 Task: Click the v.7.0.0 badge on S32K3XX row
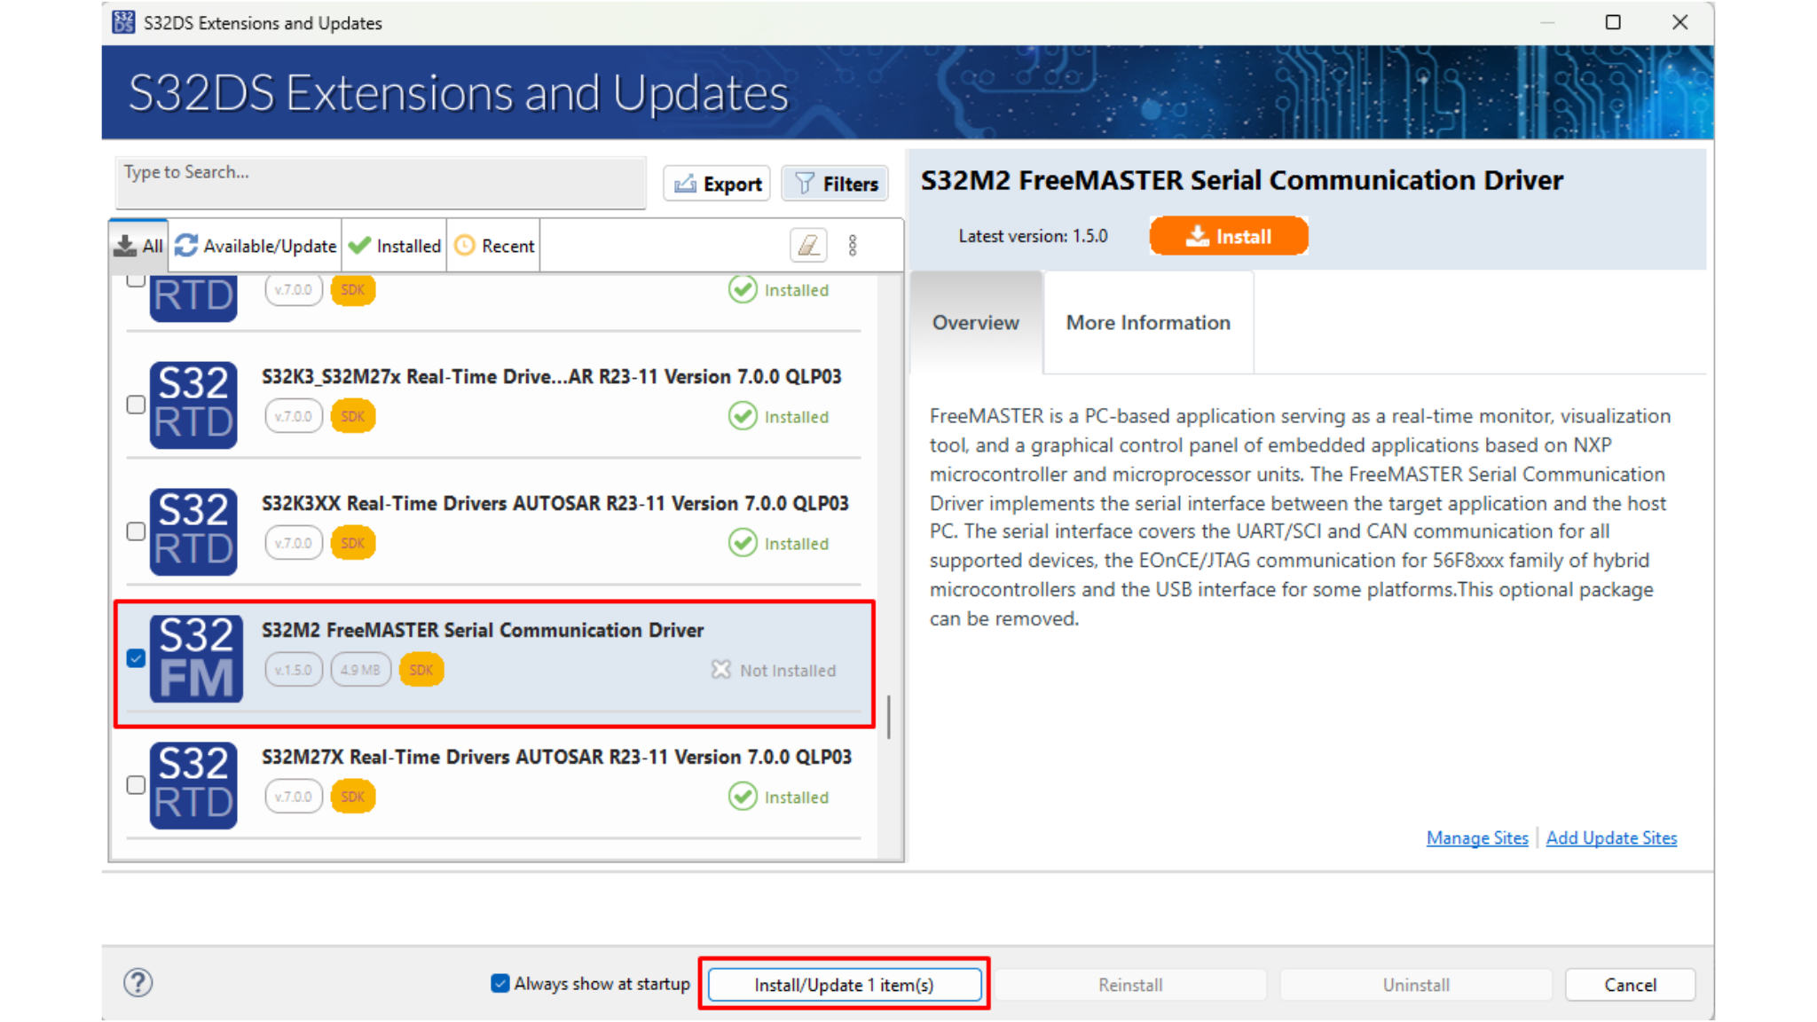pyautogui.click(x=294, y=543)
